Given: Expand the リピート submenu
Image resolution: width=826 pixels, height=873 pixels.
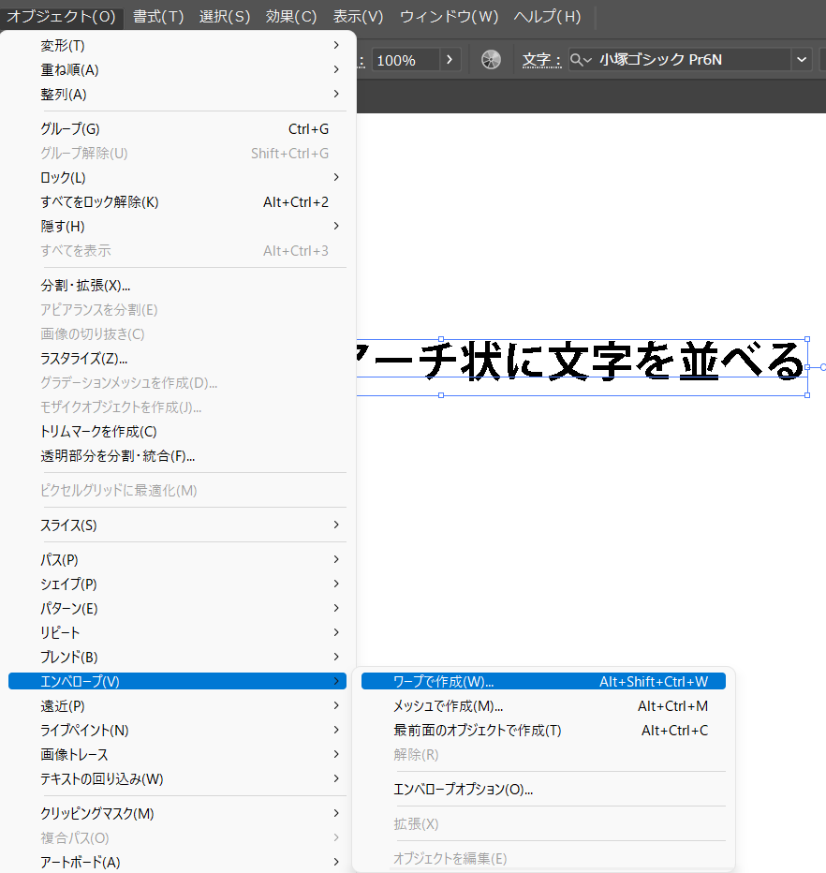Looking at the screenshot, I should pyautogui.click(x=178, y=632).
